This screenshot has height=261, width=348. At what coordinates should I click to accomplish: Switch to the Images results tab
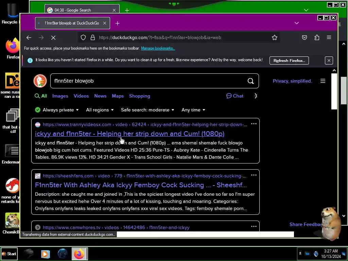click(60, 96)
